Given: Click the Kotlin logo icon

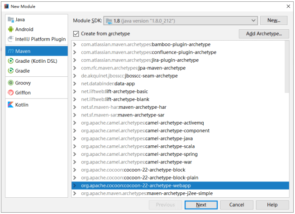Looking at the screenshot, I should tap(11, 105).
